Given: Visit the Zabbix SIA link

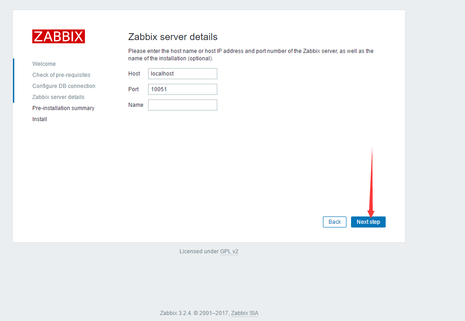Looking at the screenshot, I should point(244,313).
